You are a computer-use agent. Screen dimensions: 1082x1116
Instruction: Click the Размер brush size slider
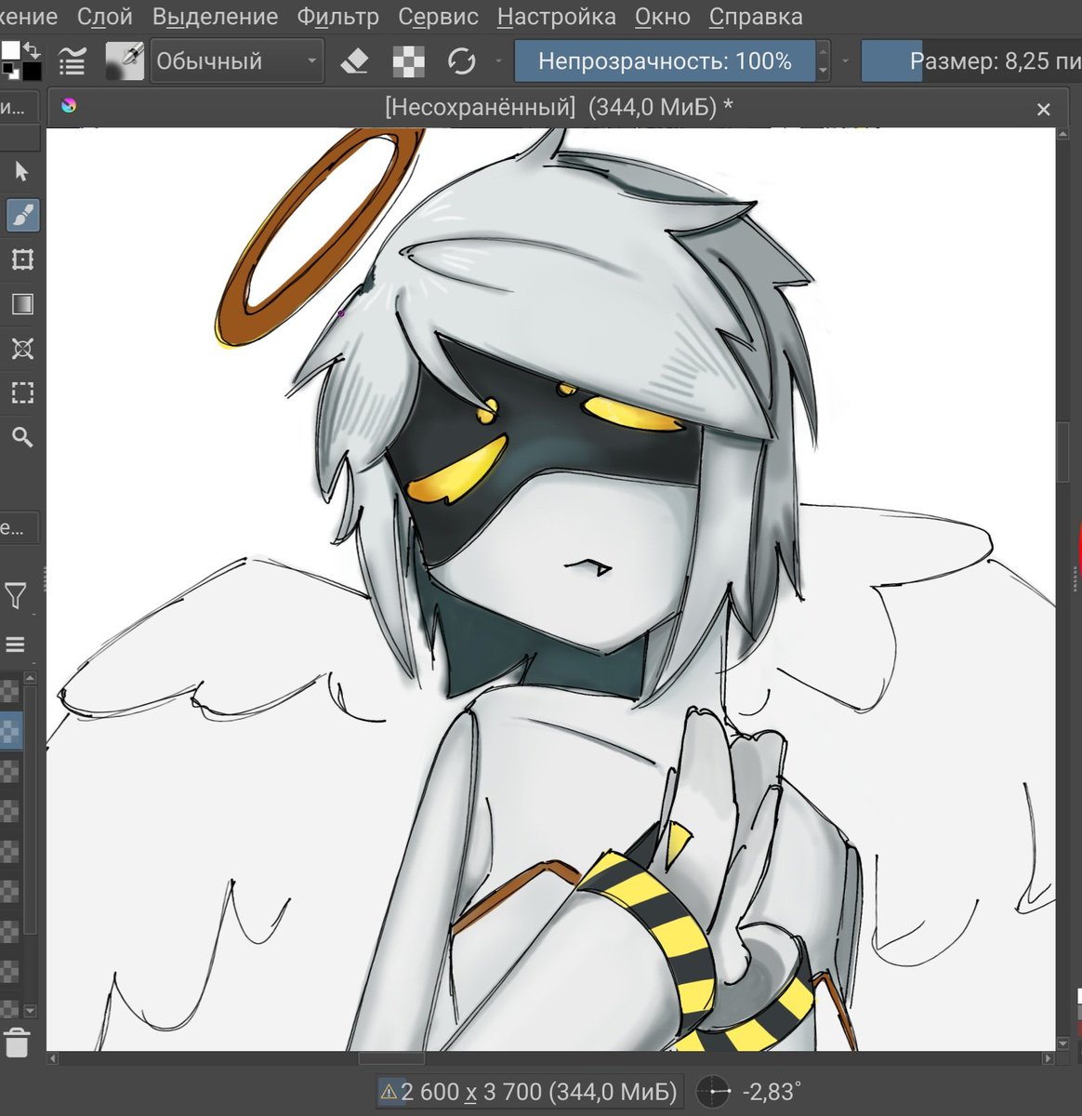click(x=971, y=61)
